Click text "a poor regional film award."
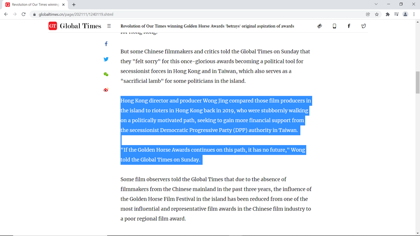 (x=153, y=219)
